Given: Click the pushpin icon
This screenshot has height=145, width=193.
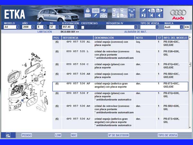Looking at the screenshot, I should coord(143,11).
